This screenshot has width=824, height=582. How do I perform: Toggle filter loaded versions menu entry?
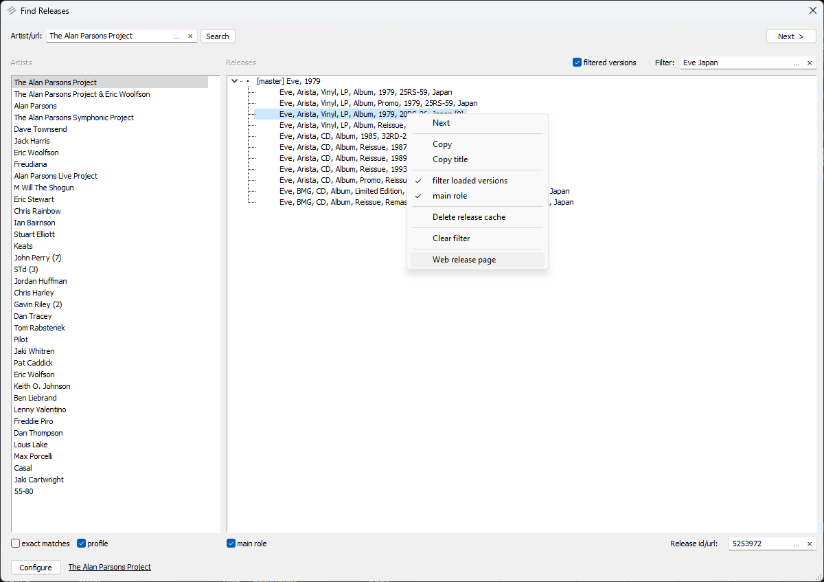(477, 181)
